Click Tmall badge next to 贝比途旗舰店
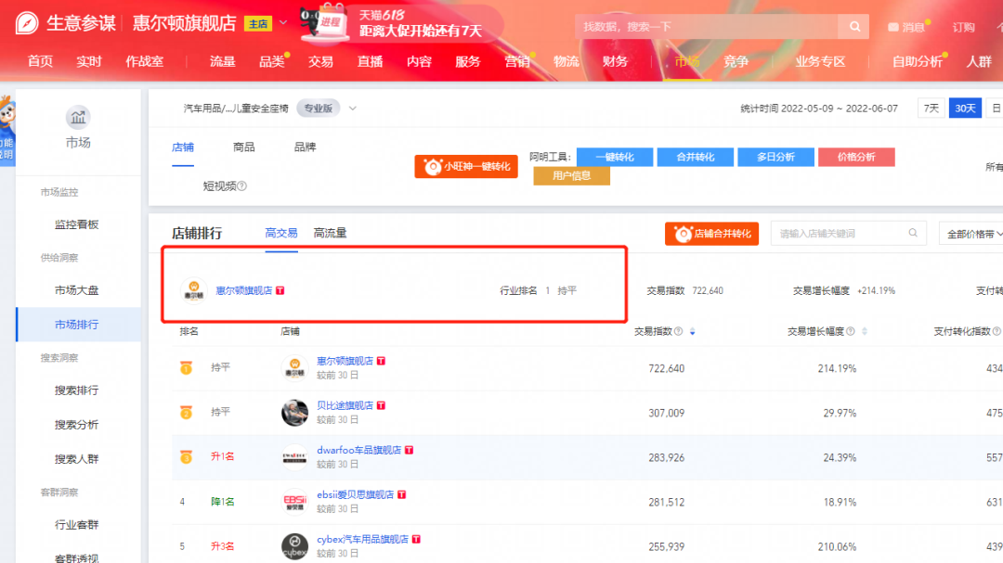1003x563 pixels. coord(382,405)
